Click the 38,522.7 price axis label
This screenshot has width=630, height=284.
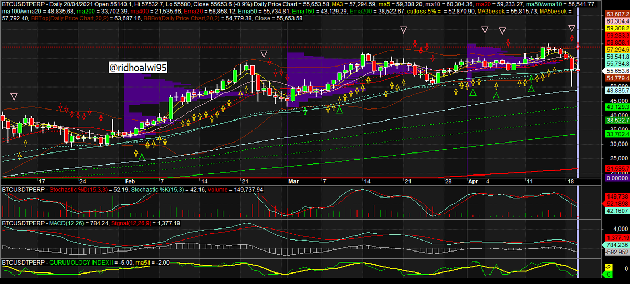pyautogui.click(x=617, y=121)
